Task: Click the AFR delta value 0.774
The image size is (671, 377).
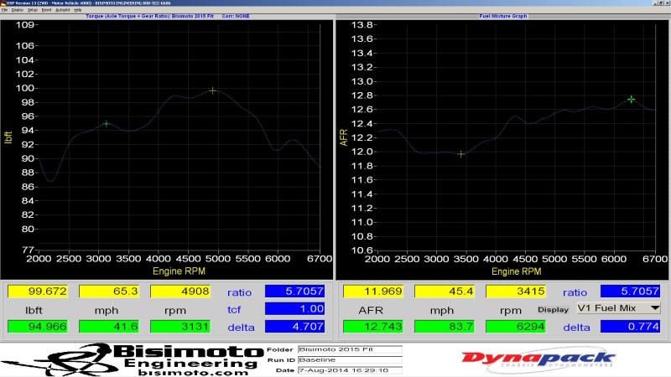Action: tap(631, 327)
